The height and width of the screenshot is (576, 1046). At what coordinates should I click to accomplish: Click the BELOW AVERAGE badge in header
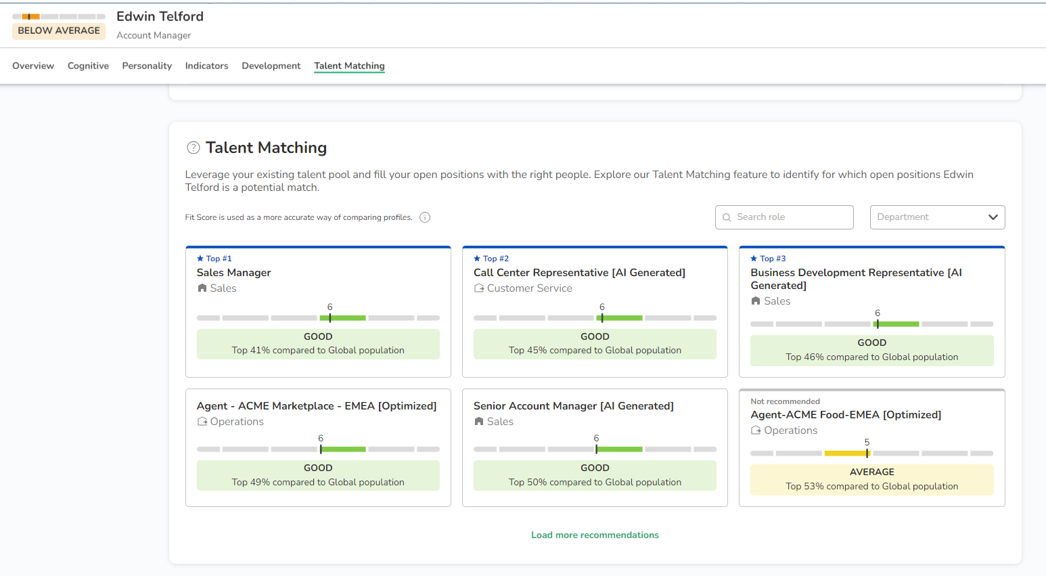point(59,30)
